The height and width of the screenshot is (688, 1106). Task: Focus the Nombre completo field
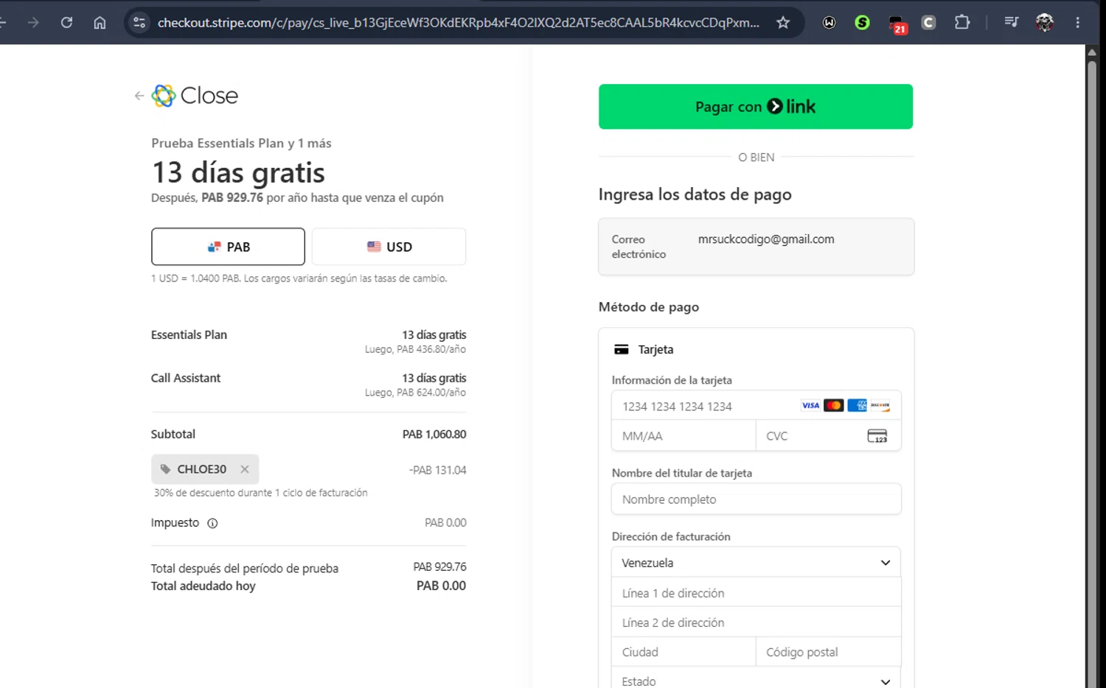click(756, 499)
